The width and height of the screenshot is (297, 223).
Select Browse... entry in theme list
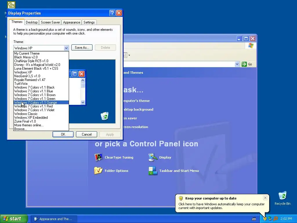coord(41,129)
